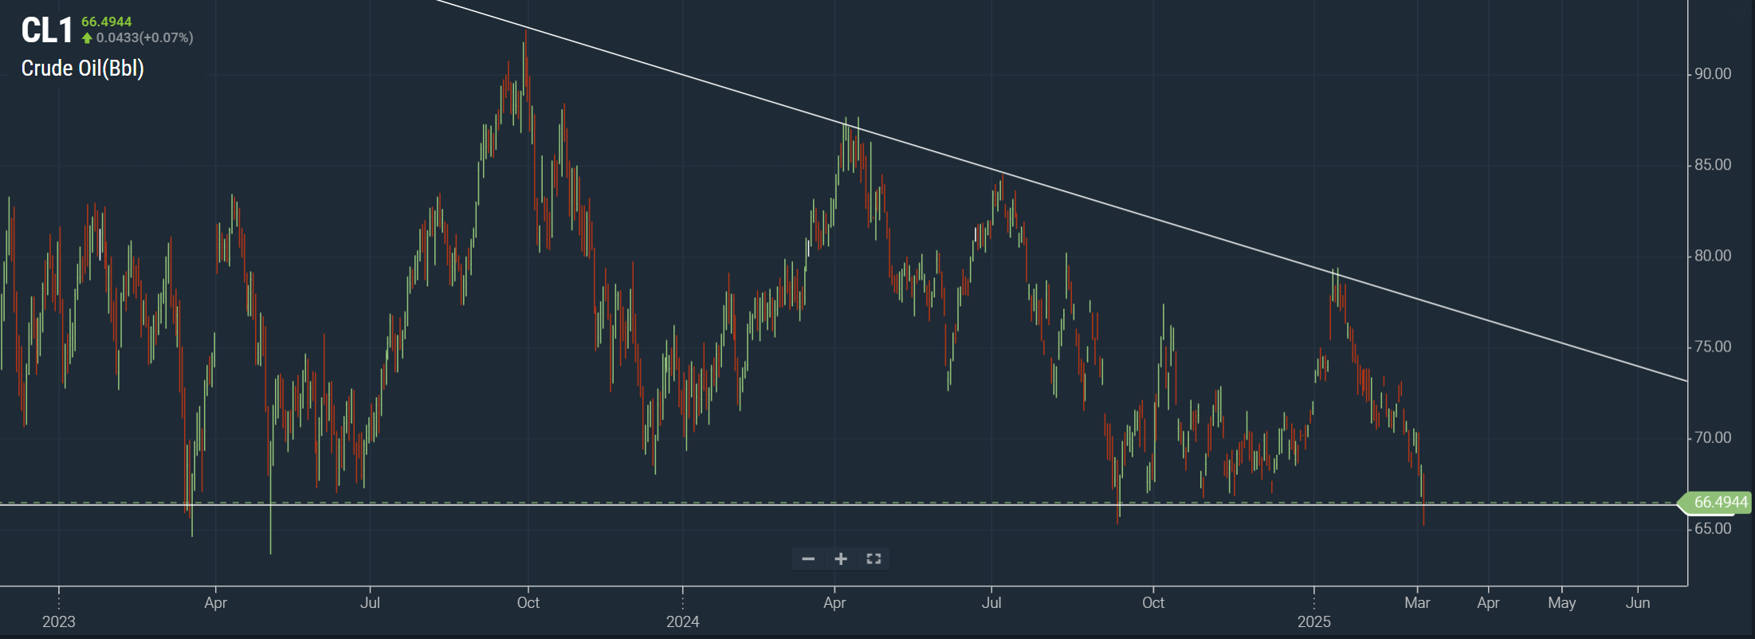
Task: Click the May label on time axis
Action: point(1562,603)
